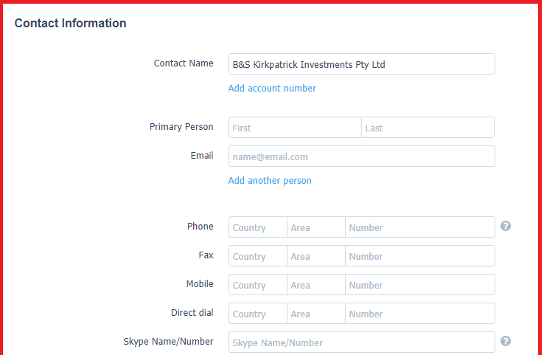
Task: Click the Skype Name/Number input field
Action: pyautogui.click(x=361, y=342)
